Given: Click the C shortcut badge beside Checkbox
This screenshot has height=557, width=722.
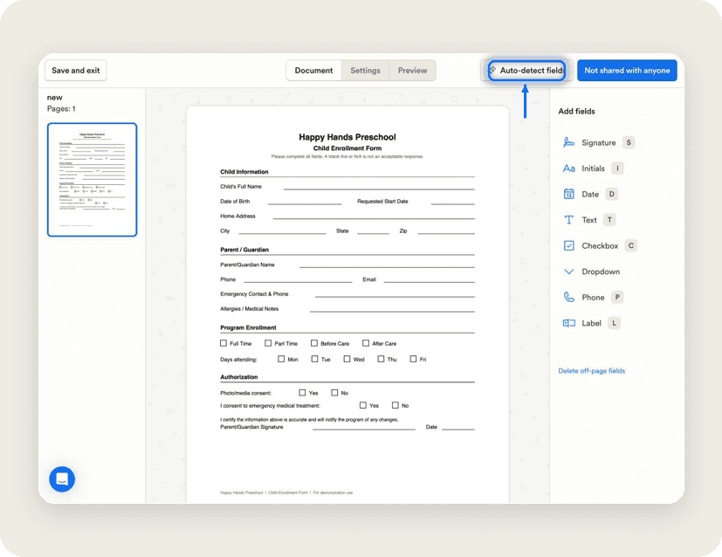Looking at the screenshot, I should (x=631, y=245).
